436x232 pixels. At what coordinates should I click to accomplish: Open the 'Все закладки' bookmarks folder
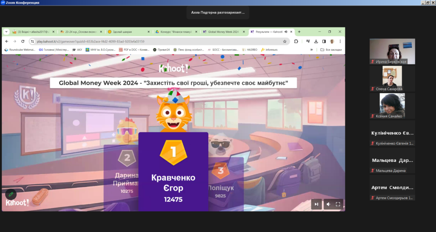click(x=331, y=50)
